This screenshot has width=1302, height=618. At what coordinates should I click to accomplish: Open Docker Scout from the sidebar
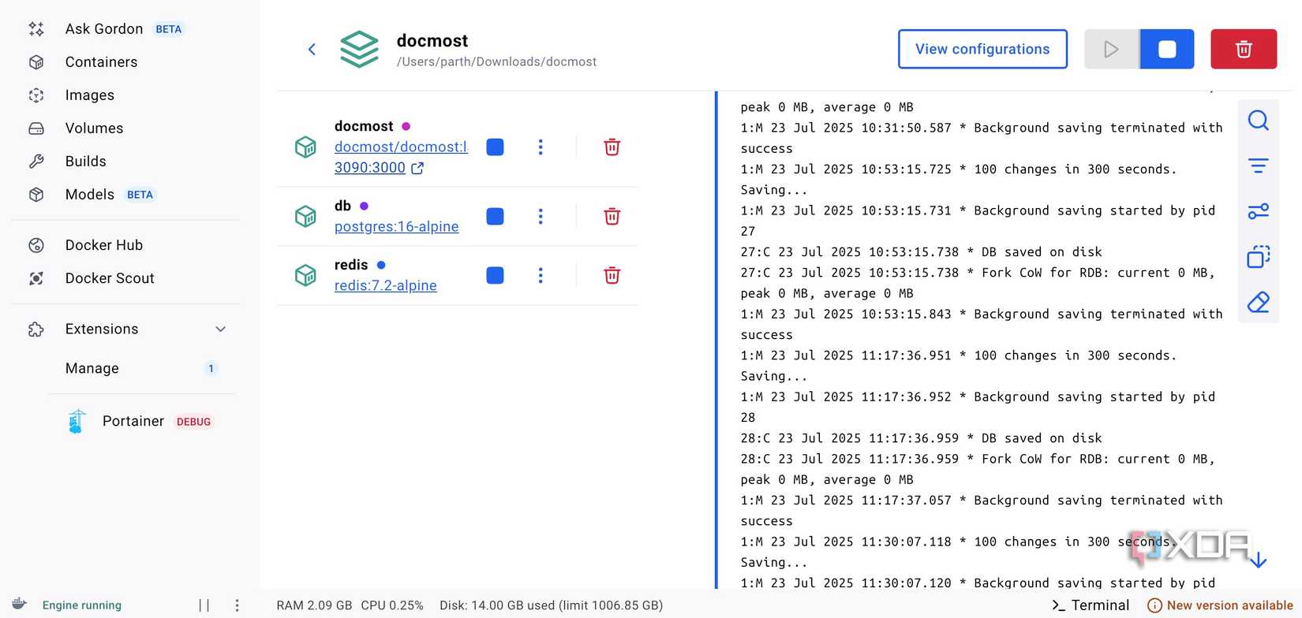(x=110, y=278)
